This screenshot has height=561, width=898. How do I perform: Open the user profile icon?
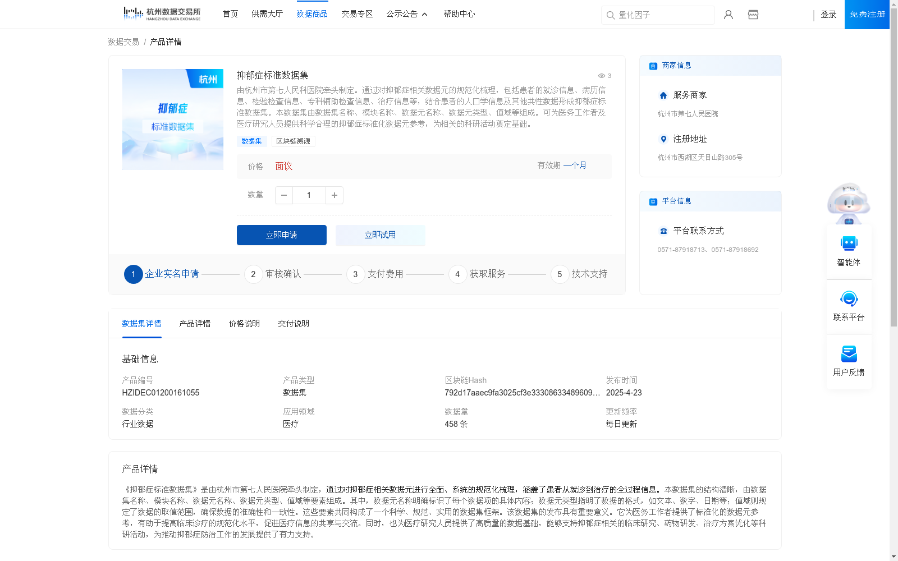[728, 15]
